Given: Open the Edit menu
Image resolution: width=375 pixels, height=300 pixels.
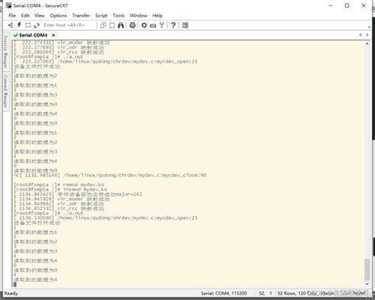Looking at the screenshot, I should (x=25, y=16).
